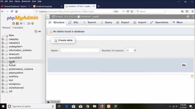
Task: Click the Firefox reload button
Action: (x=12, y=12)
